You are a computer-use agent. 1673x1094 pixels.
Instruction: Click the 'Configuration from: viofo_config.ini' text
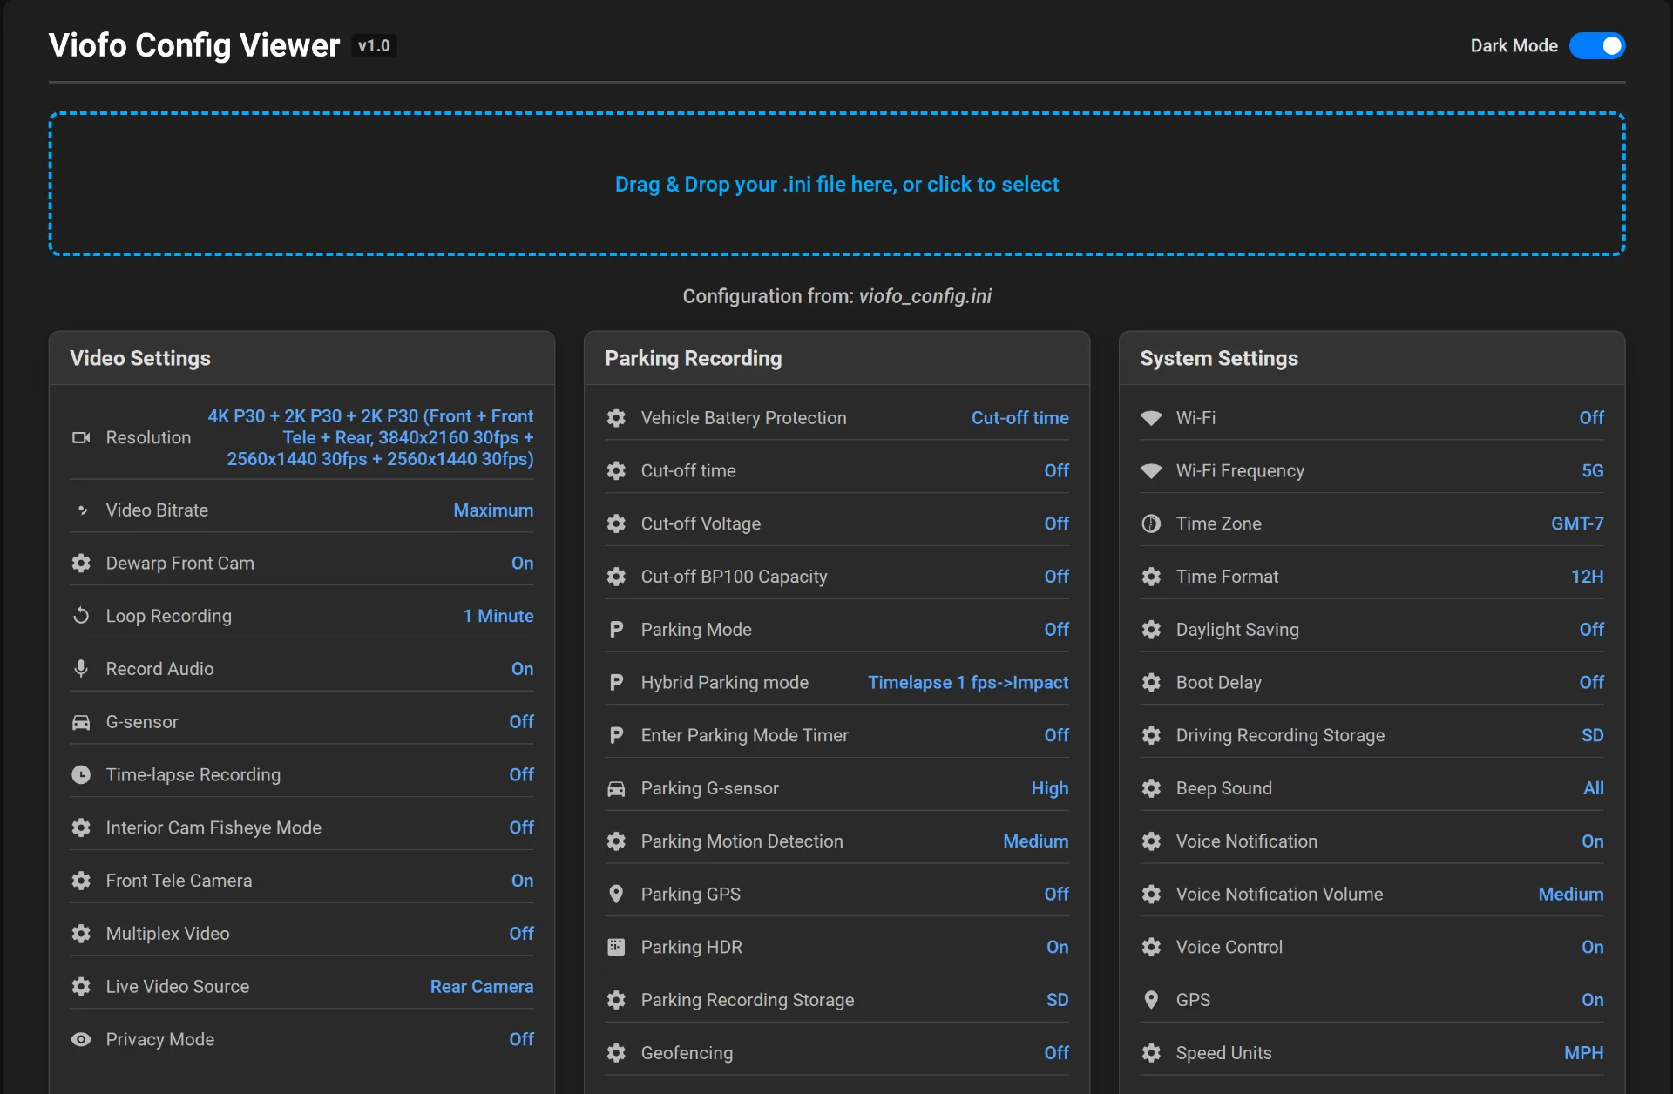[x=836, y=296]
